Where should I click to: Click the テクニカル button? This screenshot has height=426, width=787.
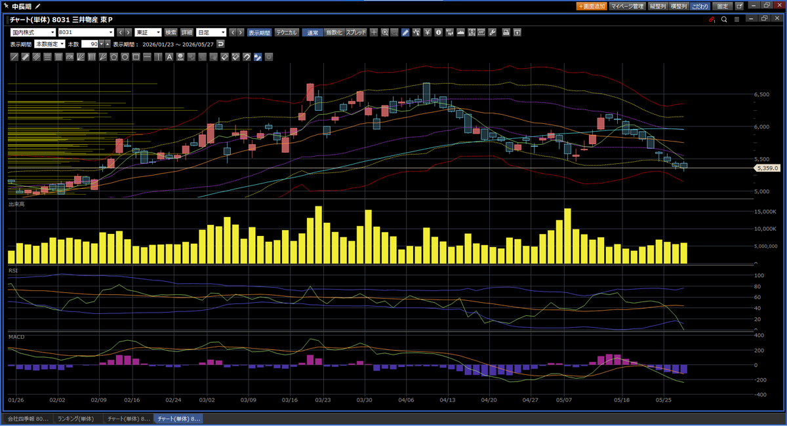pos(287,32)
